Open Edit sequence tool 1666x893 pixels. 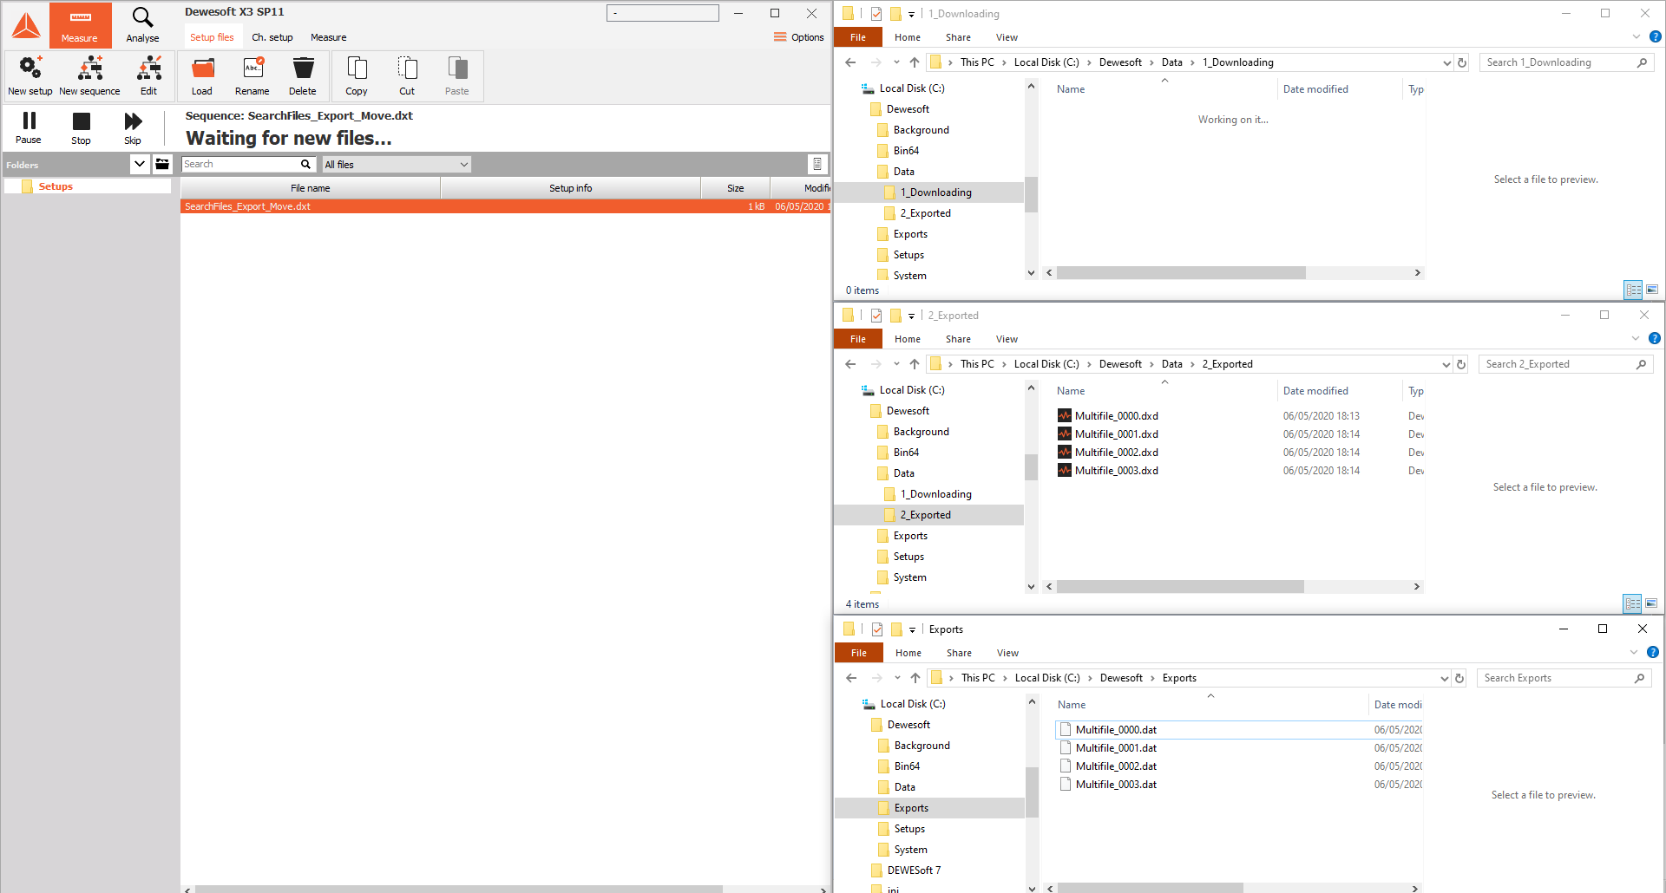pos(149,75)
